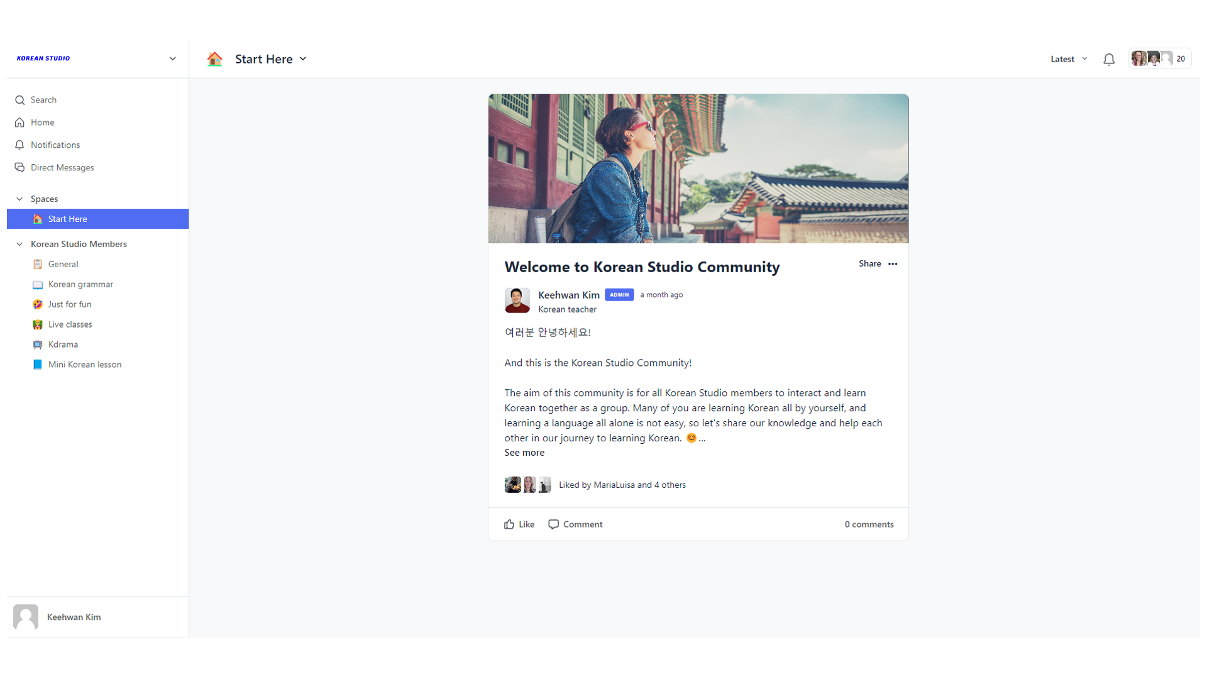Click the 'a month ago' timestamp
This screenshot has height=679, width=1207.
coord(661,295)
